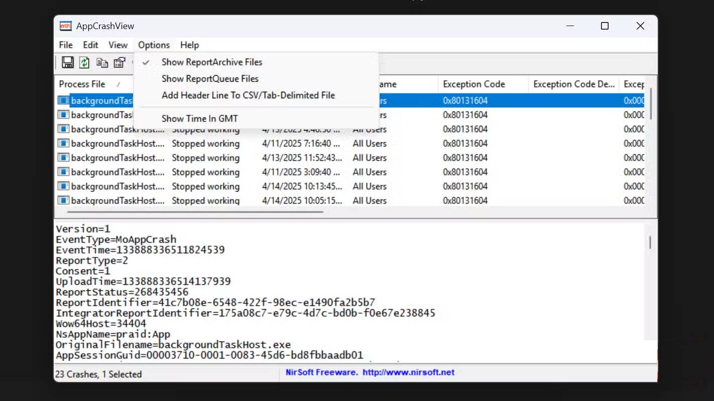Click the Exception Code De... column header

coord(573,84)
